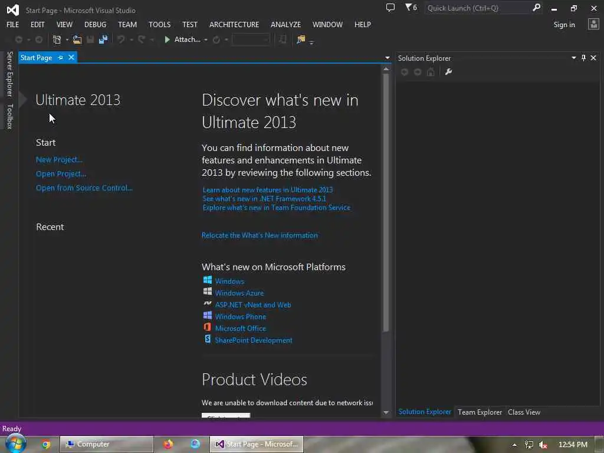The height and width of the screenshot is (453, 604).
Task: Click the muted volume tray icon
Action: tap(543, 445)
